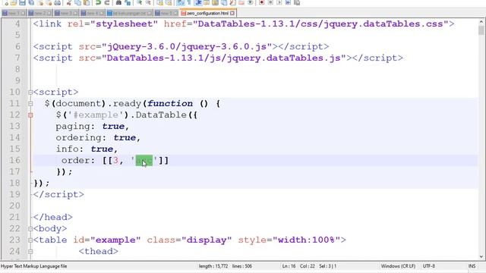The image size is (486, 273).
Task: Click the Close file toolbar icon
Action: point(40,3)
